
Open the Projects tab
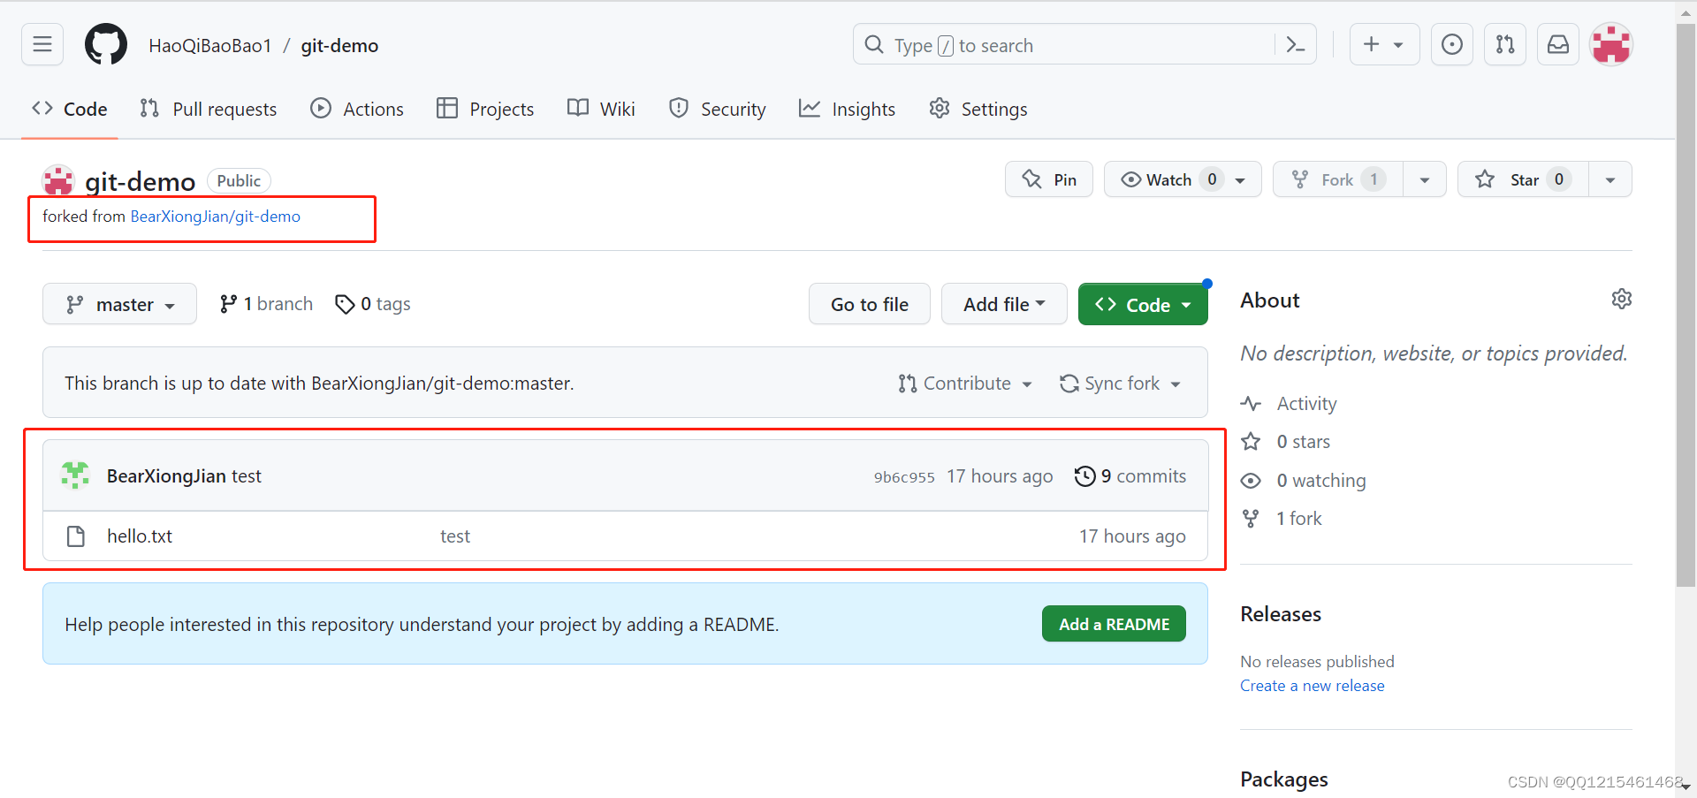485,109
